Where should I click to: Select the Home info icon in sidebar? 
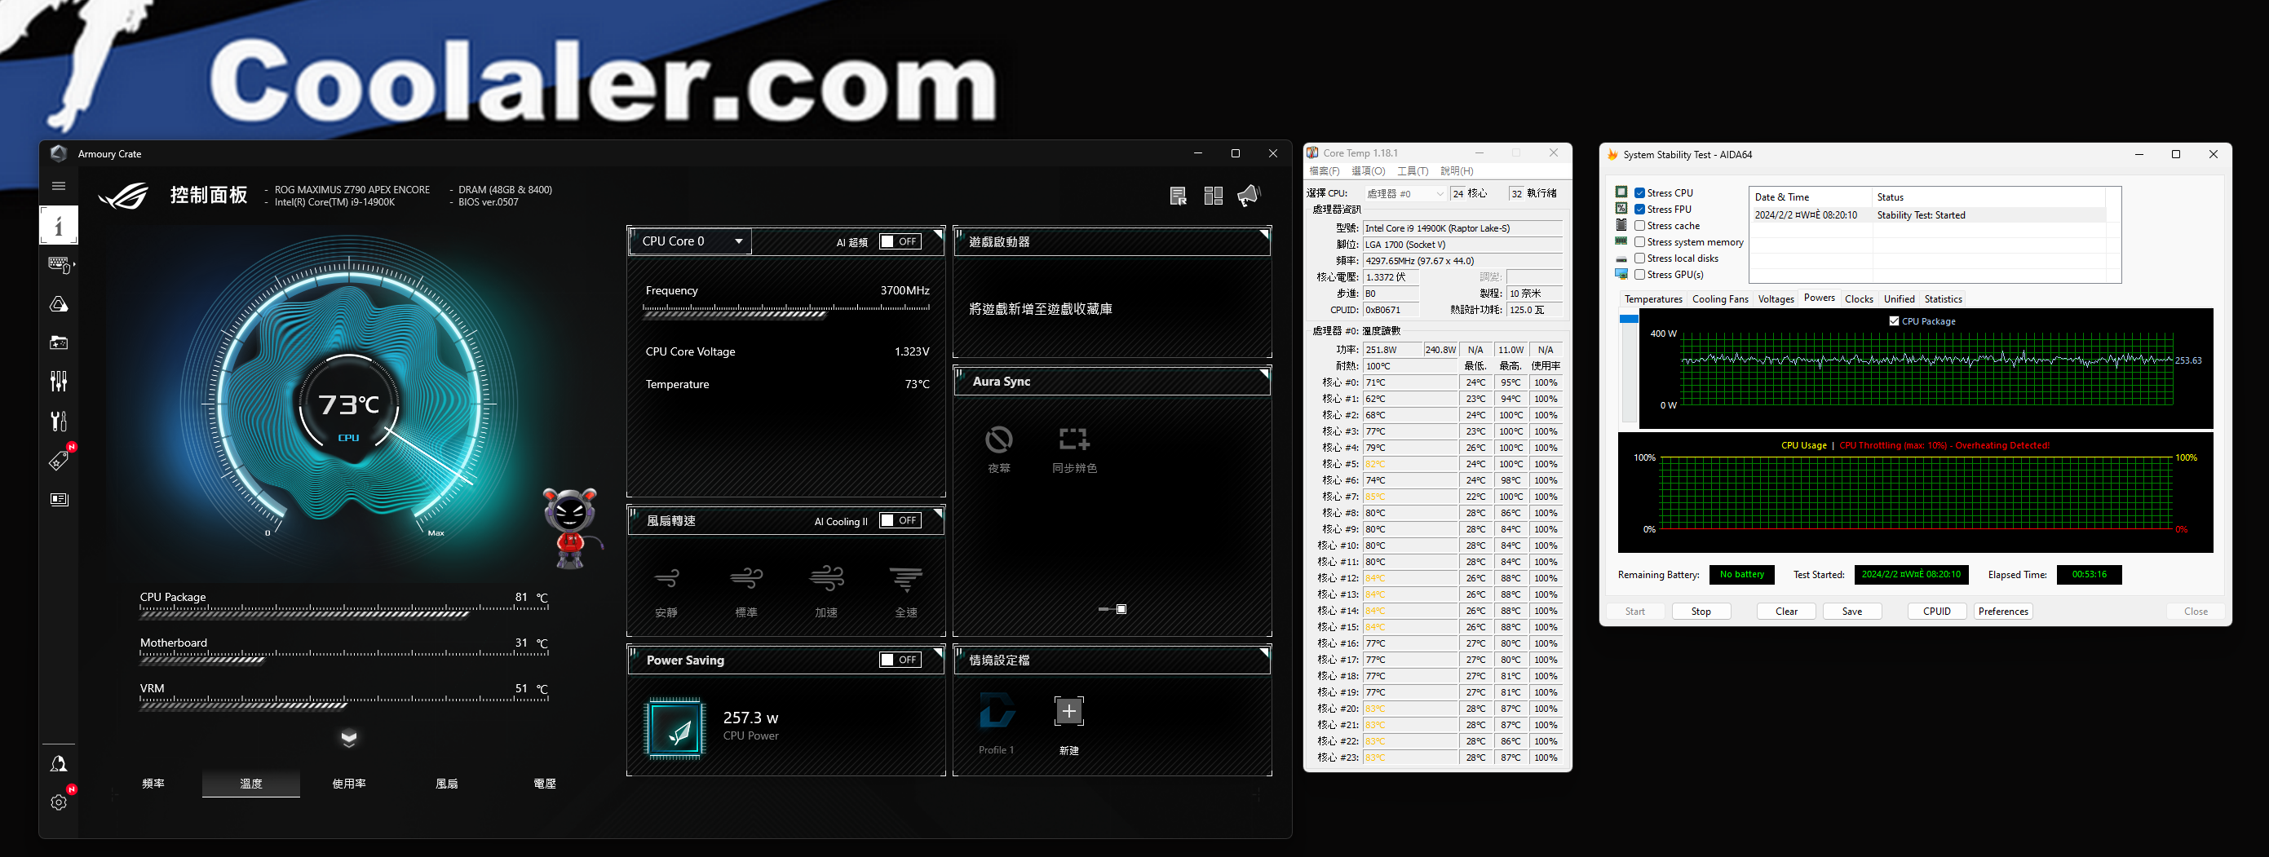pos(59,224)
